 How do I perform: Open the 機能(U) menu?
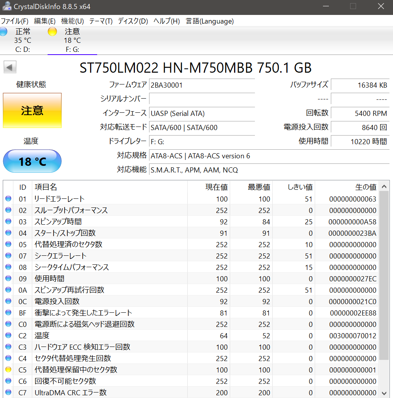72,21
